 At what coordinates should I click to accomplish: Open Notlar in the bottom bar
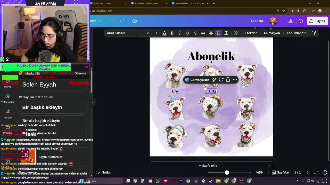point(104,173)
